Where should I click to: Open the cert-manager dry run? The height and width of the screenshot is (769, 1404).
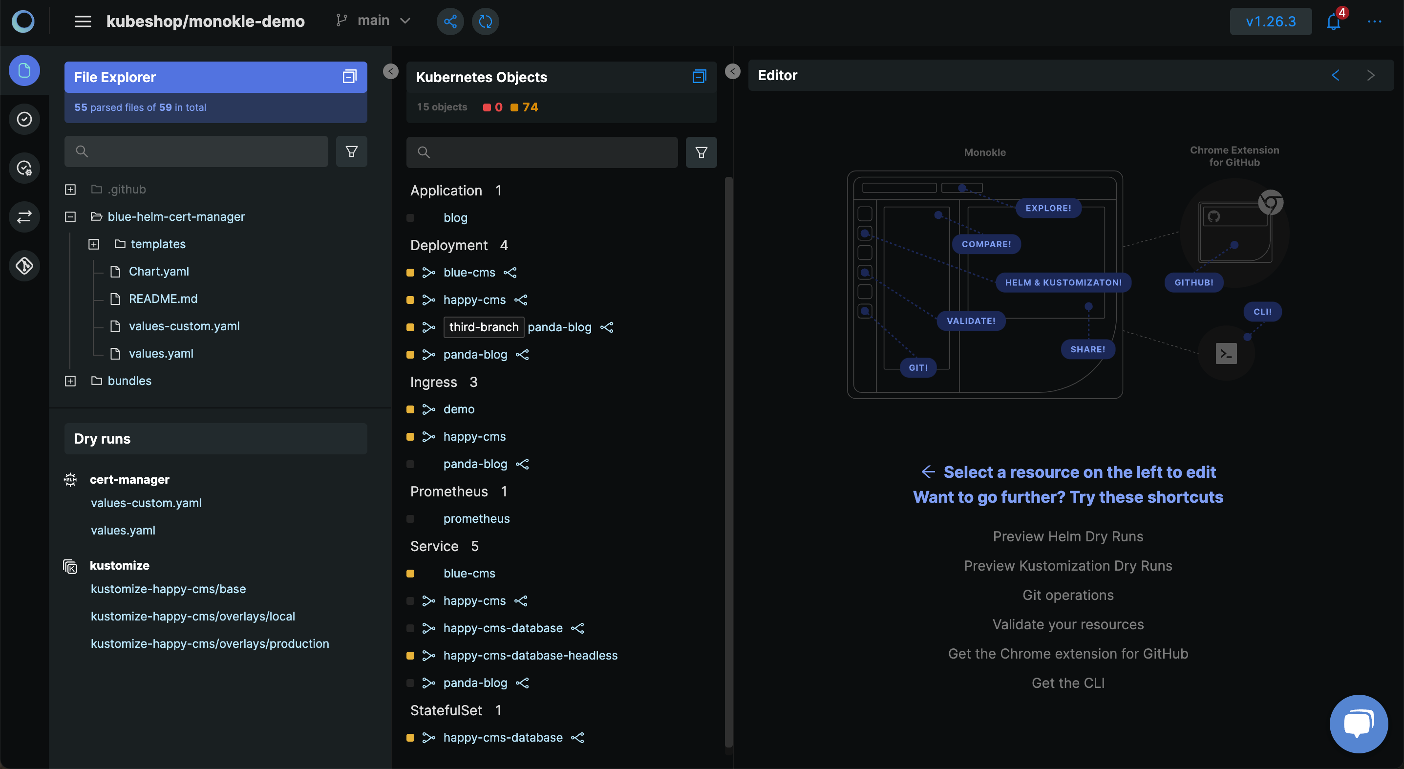click(x=130, y=480)
